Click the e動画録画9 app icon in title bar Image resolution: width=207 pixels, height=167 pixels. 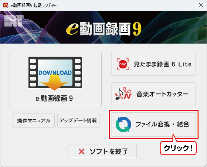(x=6, y=5)
